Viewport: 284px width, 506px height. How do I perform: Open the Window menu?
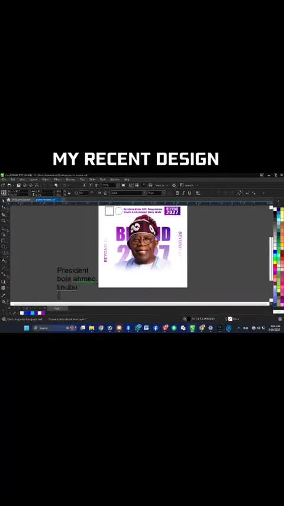pos(115,180)
